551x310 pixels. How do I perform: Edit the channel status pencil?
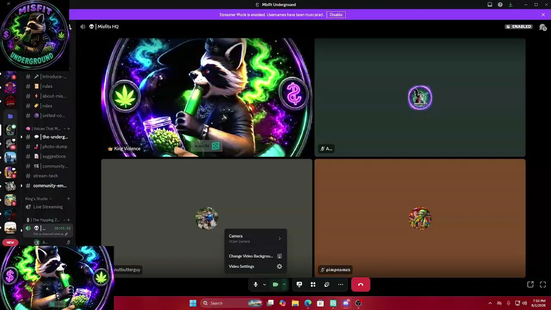(66, 234)
